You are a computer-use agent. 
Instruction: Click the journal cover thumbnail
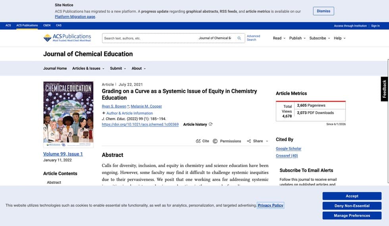[68, 115]
